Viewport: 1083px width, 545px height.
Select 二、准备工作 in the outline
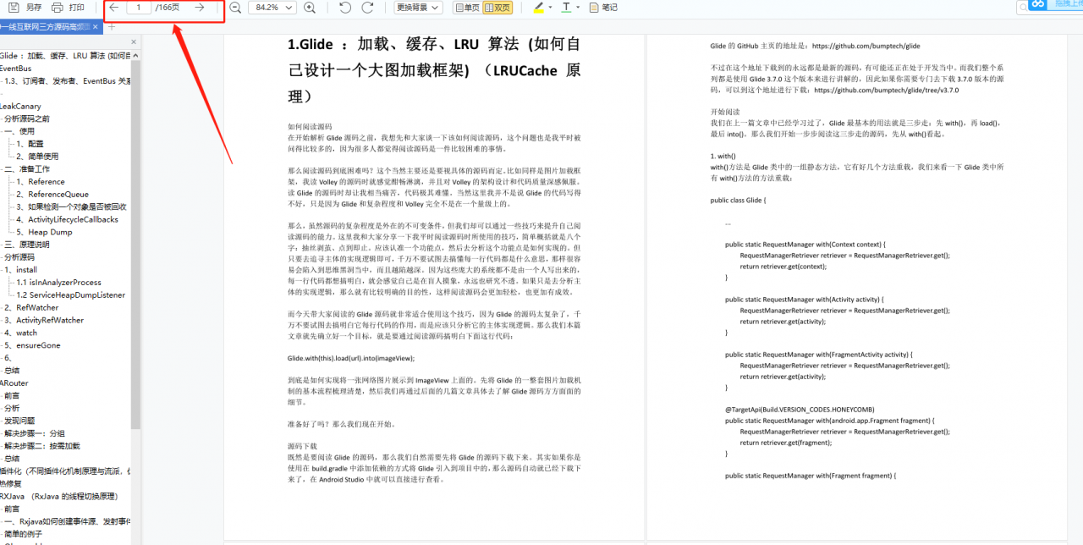coord(27,169)
